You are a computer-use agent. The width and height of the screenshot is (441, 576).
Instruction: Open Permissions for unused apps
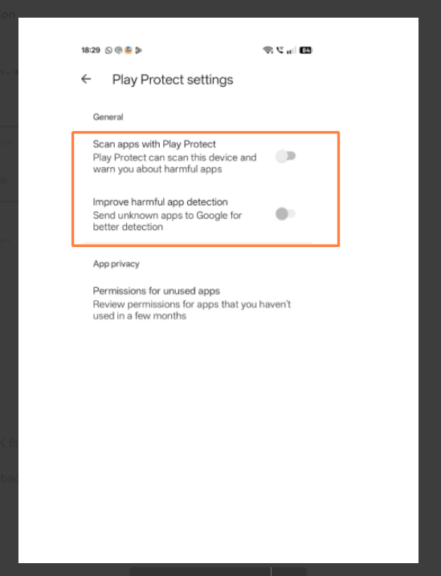(x=192, y=303)
